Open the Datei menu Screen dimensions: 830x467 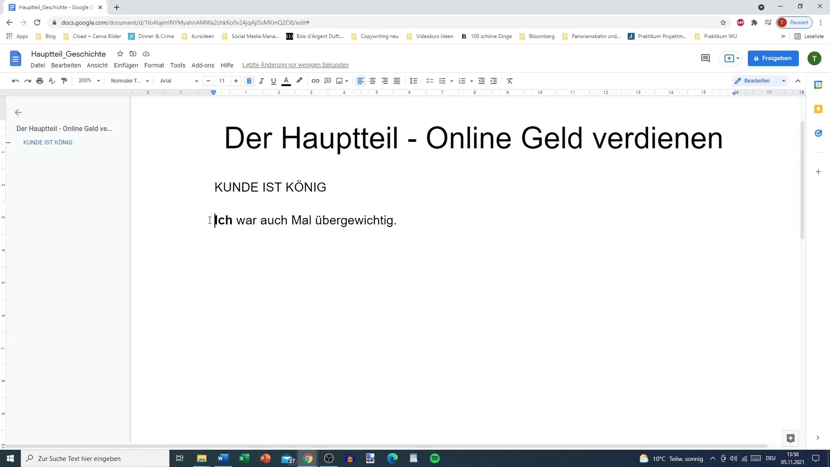38,64
